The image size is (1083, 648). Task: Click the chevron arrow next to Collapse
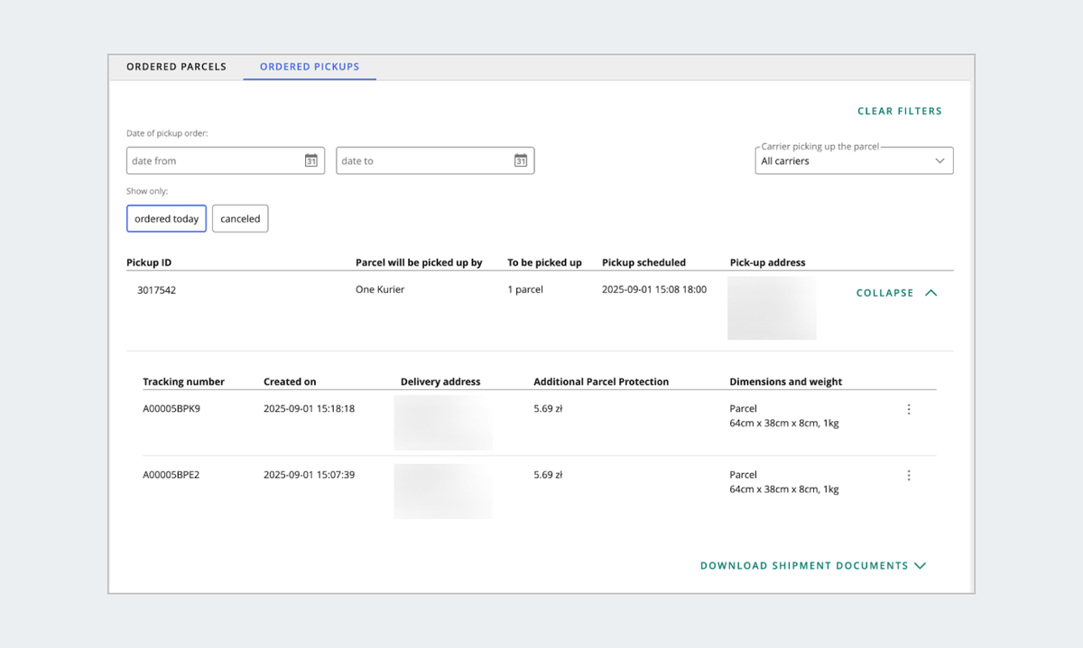click(x=931, y=293)
